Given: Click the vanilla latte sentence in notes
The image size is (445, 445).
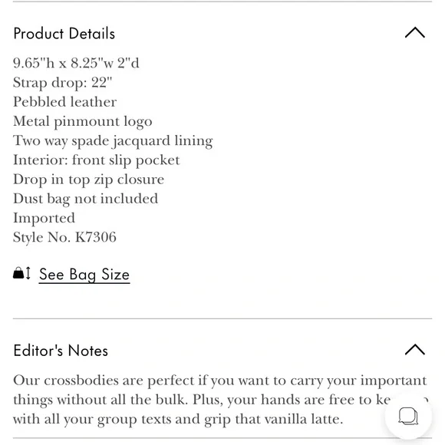Looking at the screenshot, I should pos(178,419).
